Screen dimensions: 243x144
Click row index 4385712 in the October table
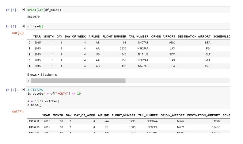point(34,121)
